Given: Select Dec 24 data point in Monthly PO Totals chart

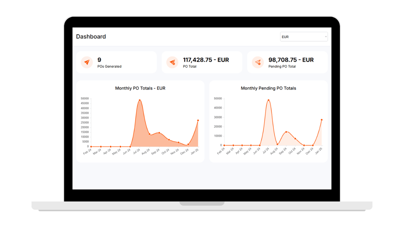Looking at the screenshot, I should coord(188,144).
